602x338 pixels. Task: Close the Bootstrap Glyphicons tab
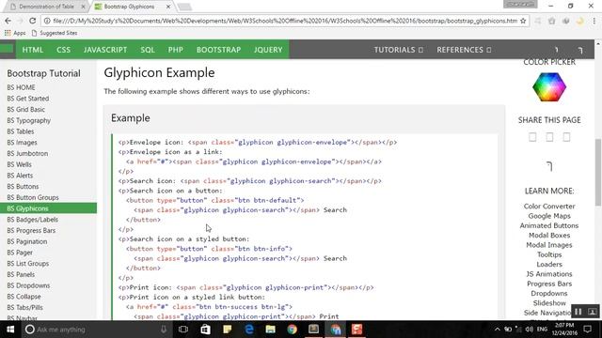click(168, 7)
